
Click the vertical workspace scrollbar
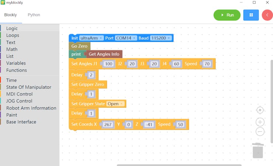tap(272, 101)
